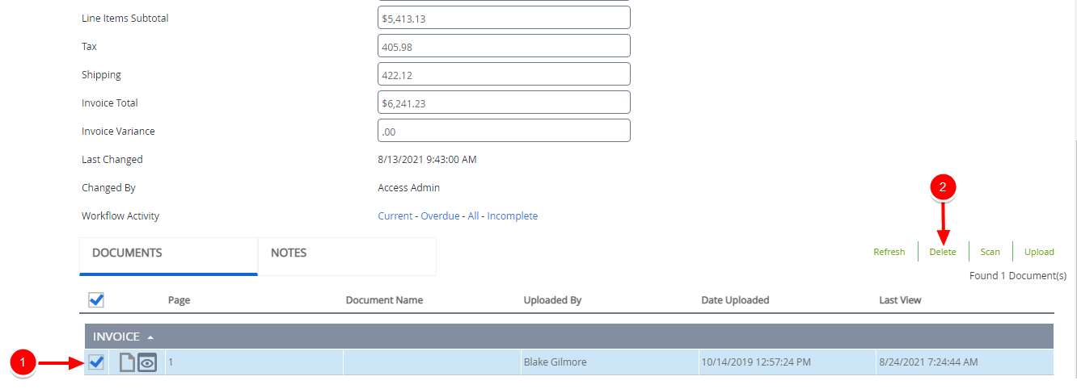
Task: Click the Invoice Variance field
Action: [x=504, y=131]
